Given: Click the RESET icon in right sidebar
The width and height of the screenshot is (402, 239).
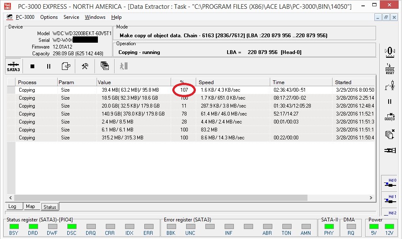Looking at the screenshot, I should point(390,69).
